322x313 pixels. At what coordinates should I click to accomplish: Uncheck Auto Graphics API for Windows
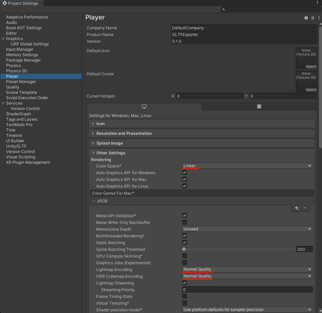click(x=185, y=173)
